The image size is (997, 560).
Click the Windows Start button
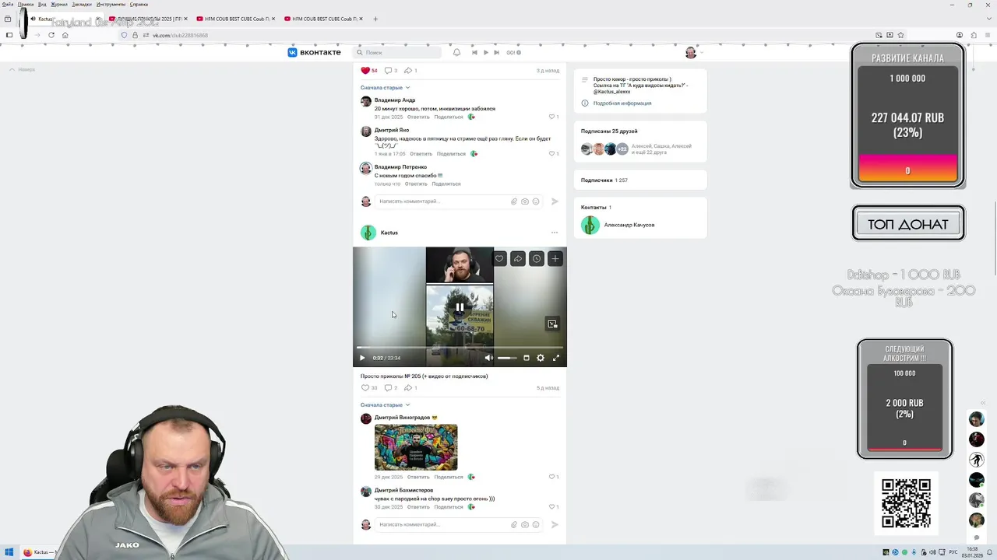(9, 552)
